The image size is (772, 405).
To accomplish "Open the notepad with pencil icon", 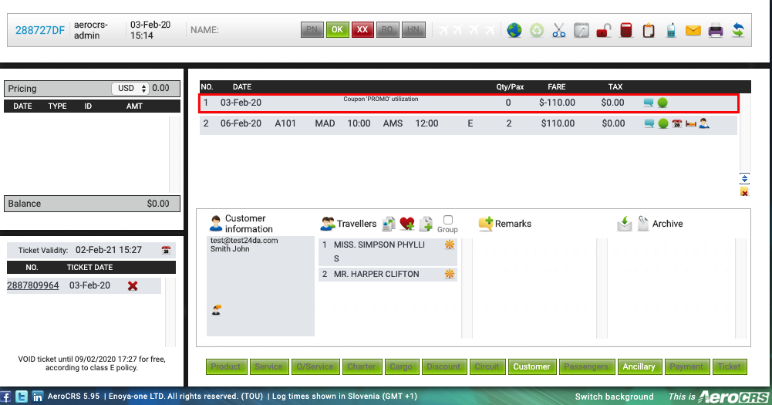I will click(582, 31).
